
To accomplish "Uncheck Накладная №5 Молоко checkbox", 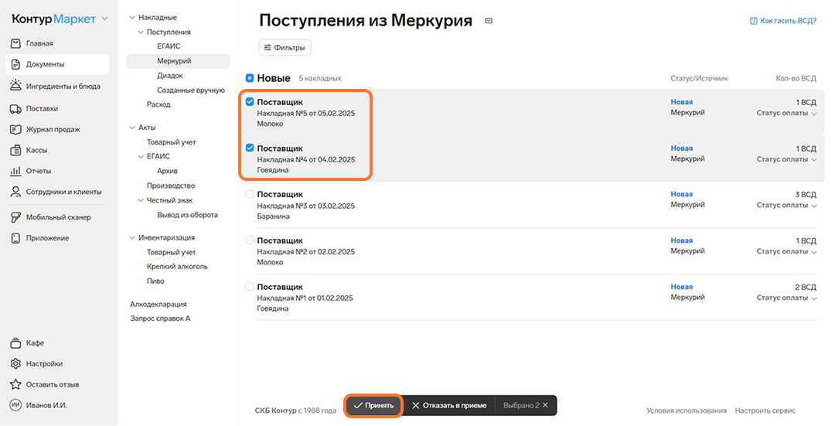I will [x=250, y=102].
